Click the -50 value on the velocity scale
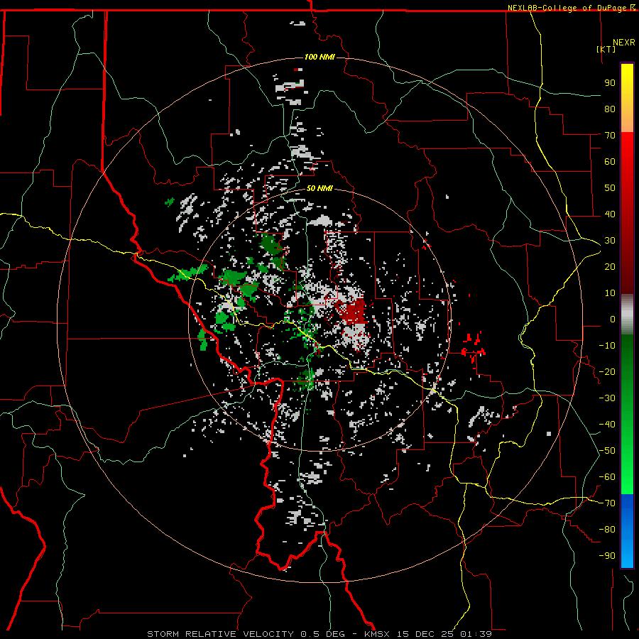 click(607, 451)
